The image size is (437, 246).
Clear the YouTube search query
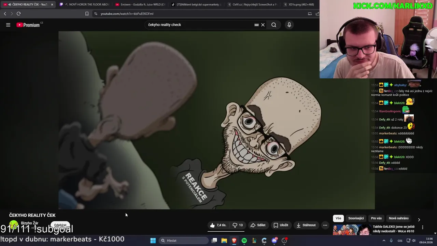click(263, 25)
